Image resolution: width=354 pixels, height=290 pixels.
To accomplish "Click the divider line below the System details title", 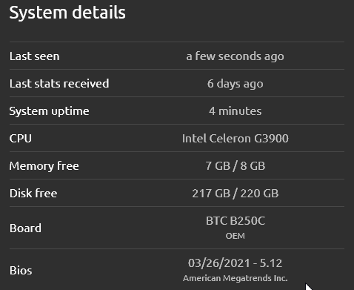I will click(x=177, y=42).
